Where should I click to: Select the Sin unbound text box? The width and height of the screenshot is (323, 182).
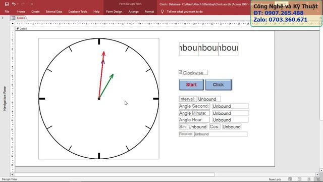197,127
